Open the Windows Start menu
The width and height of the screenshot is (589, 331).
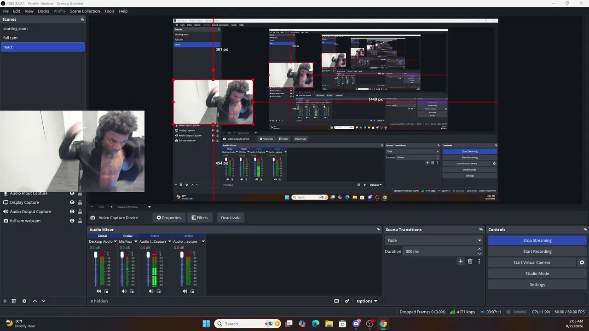(x=206, y=324)
